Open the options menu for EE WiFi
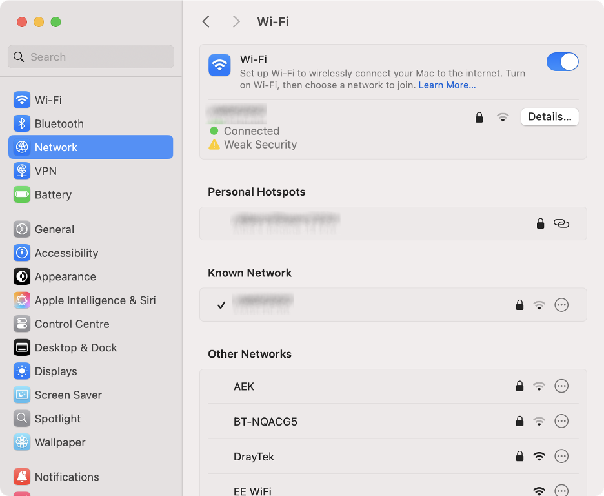This screenshot has width=604, height=496. tap(561, 490)
